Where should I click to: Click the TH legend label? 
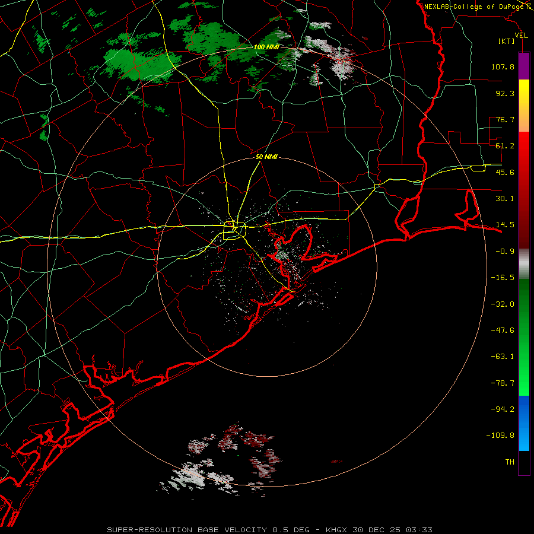tap(510, 462)
